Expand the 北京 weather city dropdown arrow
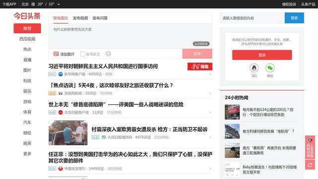The width and height of the screenshot is (318, 179). pos(59,4)
